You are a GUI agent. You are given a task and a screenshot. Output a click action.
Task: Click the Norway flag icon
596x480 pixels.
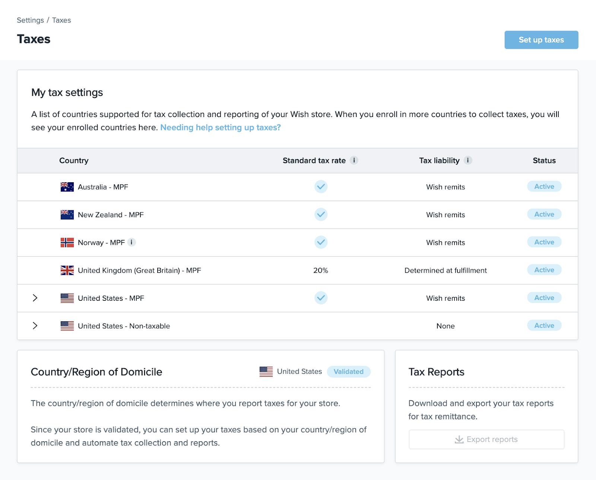(67, 243)
